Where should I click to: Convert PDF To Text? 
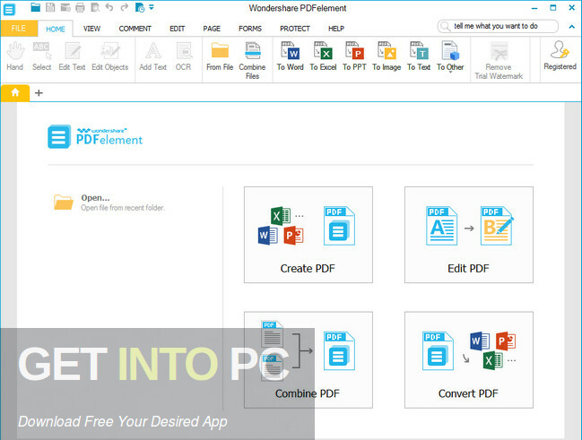click(x=419, y=56)
